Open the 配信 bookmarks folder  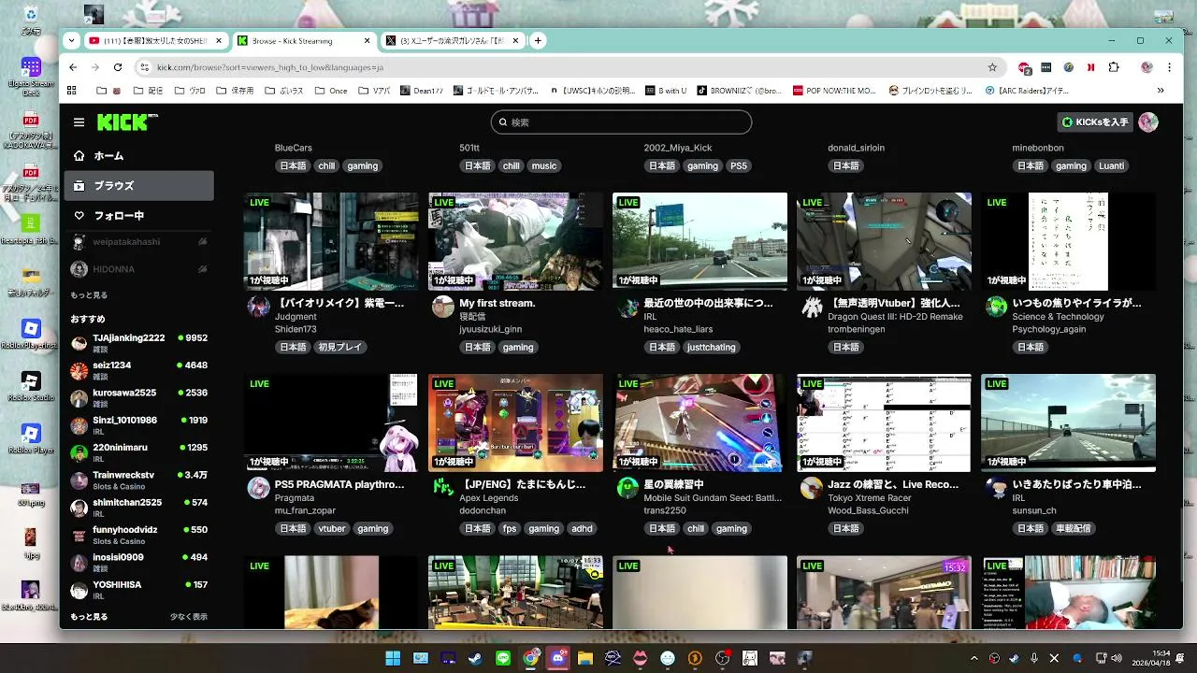pyautogui.click(x=148, y=91)
